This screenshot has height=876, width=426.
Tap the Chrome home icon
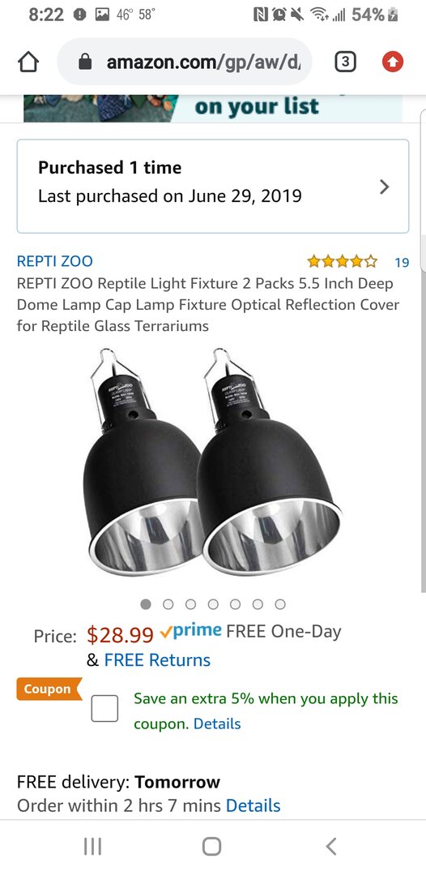pyautogui.click(x=29, y=62)
